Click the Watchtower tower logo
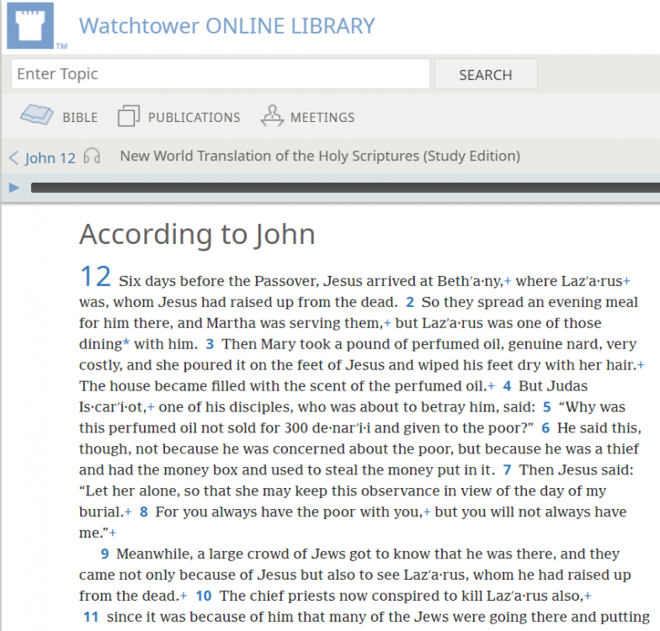The height and width of the screenshot is (631, 660). tap(30, 25)
